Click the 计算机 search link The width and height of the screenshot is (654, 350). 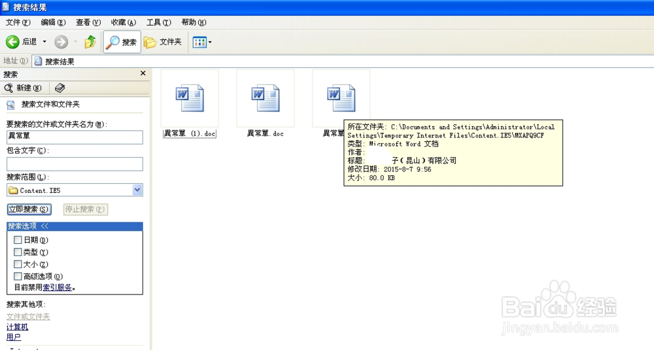click(x=18, y=327)
